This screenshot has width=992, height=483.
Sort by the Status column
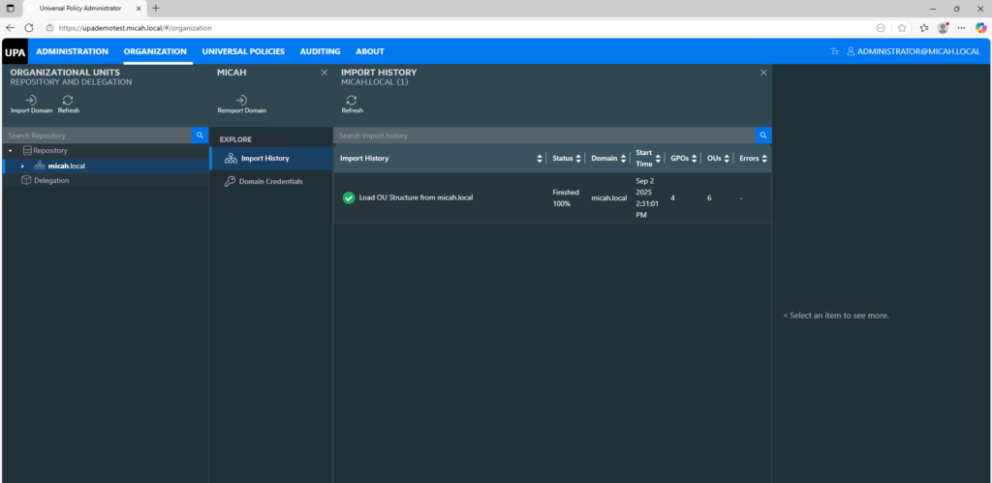578,159
